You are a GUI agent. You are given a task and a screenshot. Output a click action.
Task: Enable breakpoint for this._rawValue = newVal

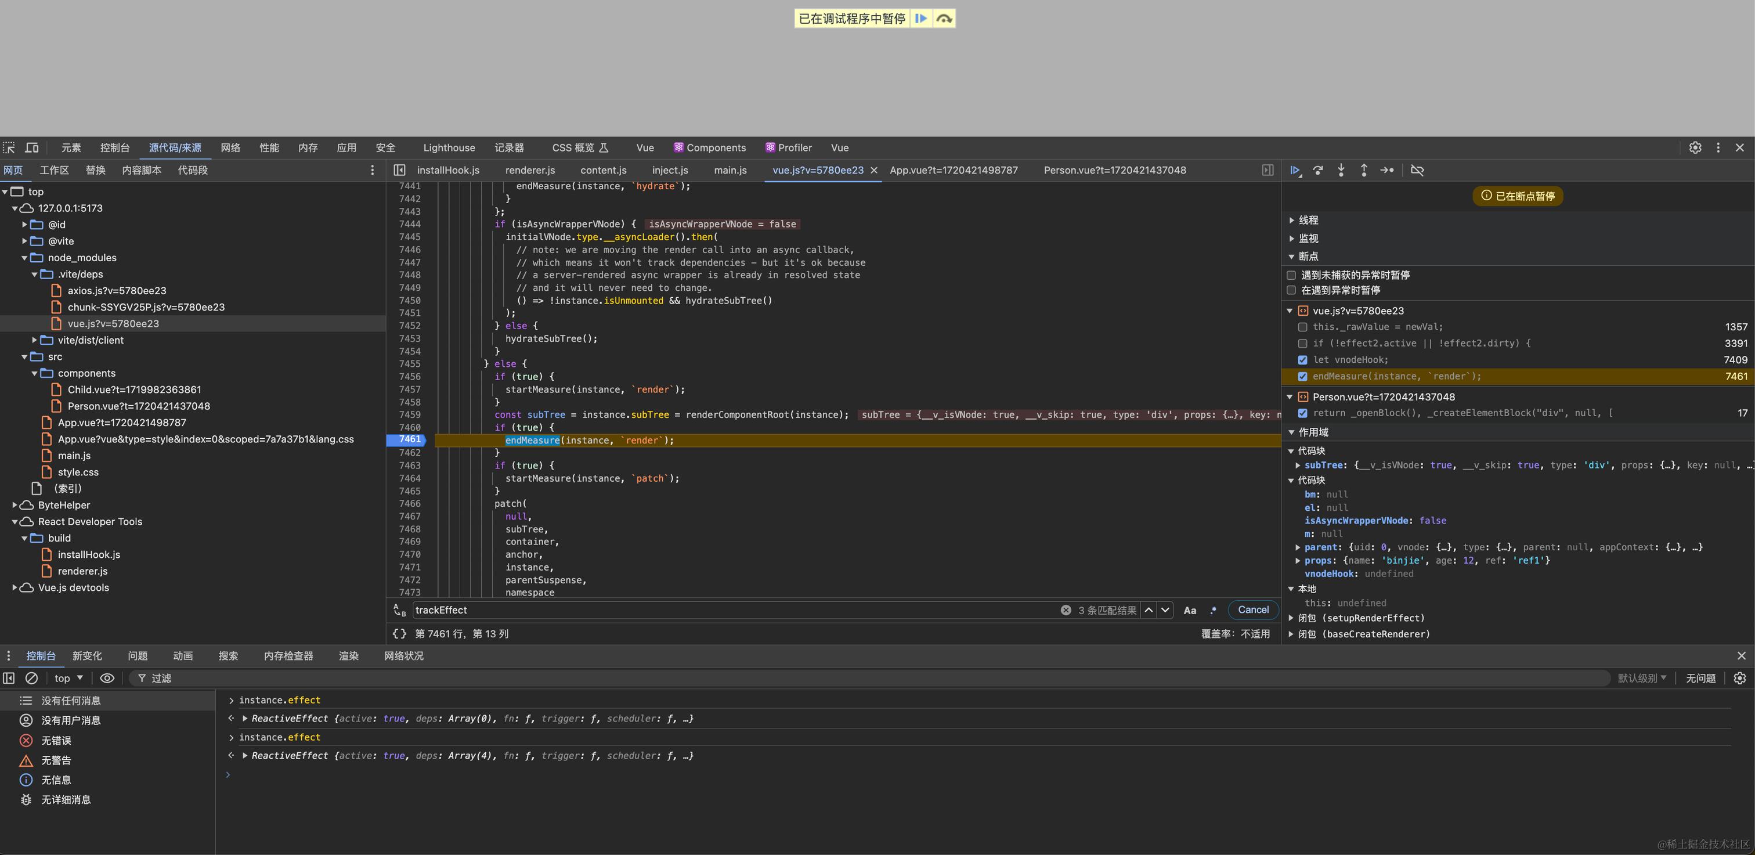coord(1303,327)
